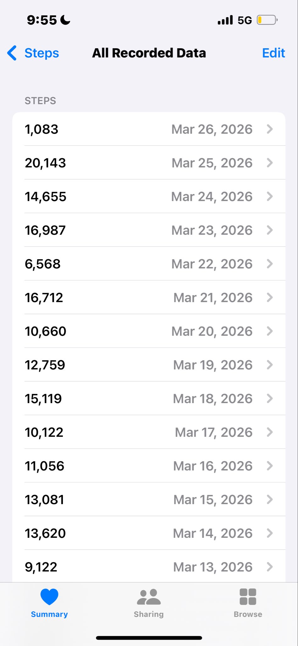Tap the battery status icon
Screen dimensions: 298x646
point(267,20)
